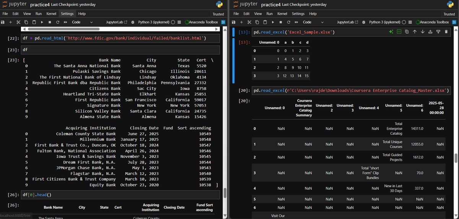This screenshot has width=459, height=219.
Task: Click practice4 title in right window
Action: (x=271, y=5)
